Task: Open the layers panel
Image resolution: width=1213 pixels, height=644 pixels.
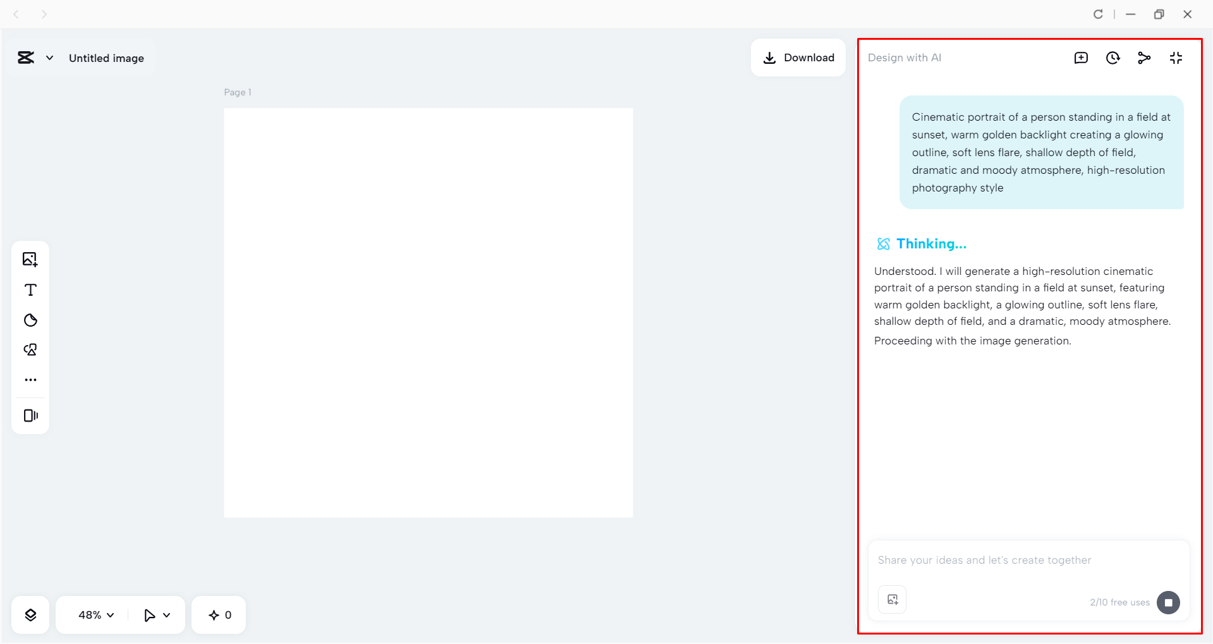Action: 30,615
